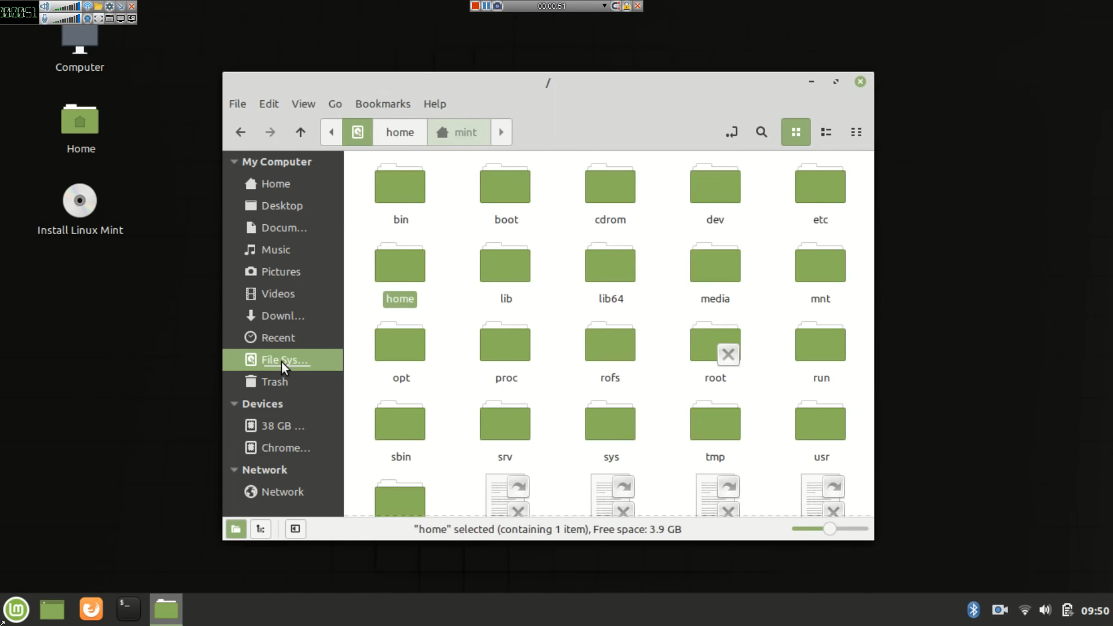The height and width of the screenshot is (626, 1113).
Task: Hide the sidebar using bottom button
Action: coord(295,529)
